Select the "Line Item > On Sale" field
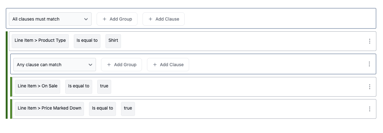The height and width of the screenshot is (133, 383). click(x=38, y=86)
